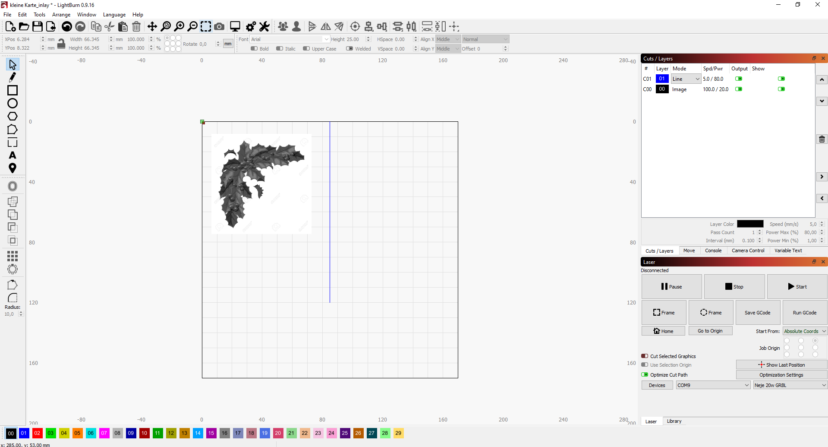The width and height of the screenshot is (828, 447).
Task: Open the Neje 20w GRBL device dropdown
Action: (x=790, y=385)
